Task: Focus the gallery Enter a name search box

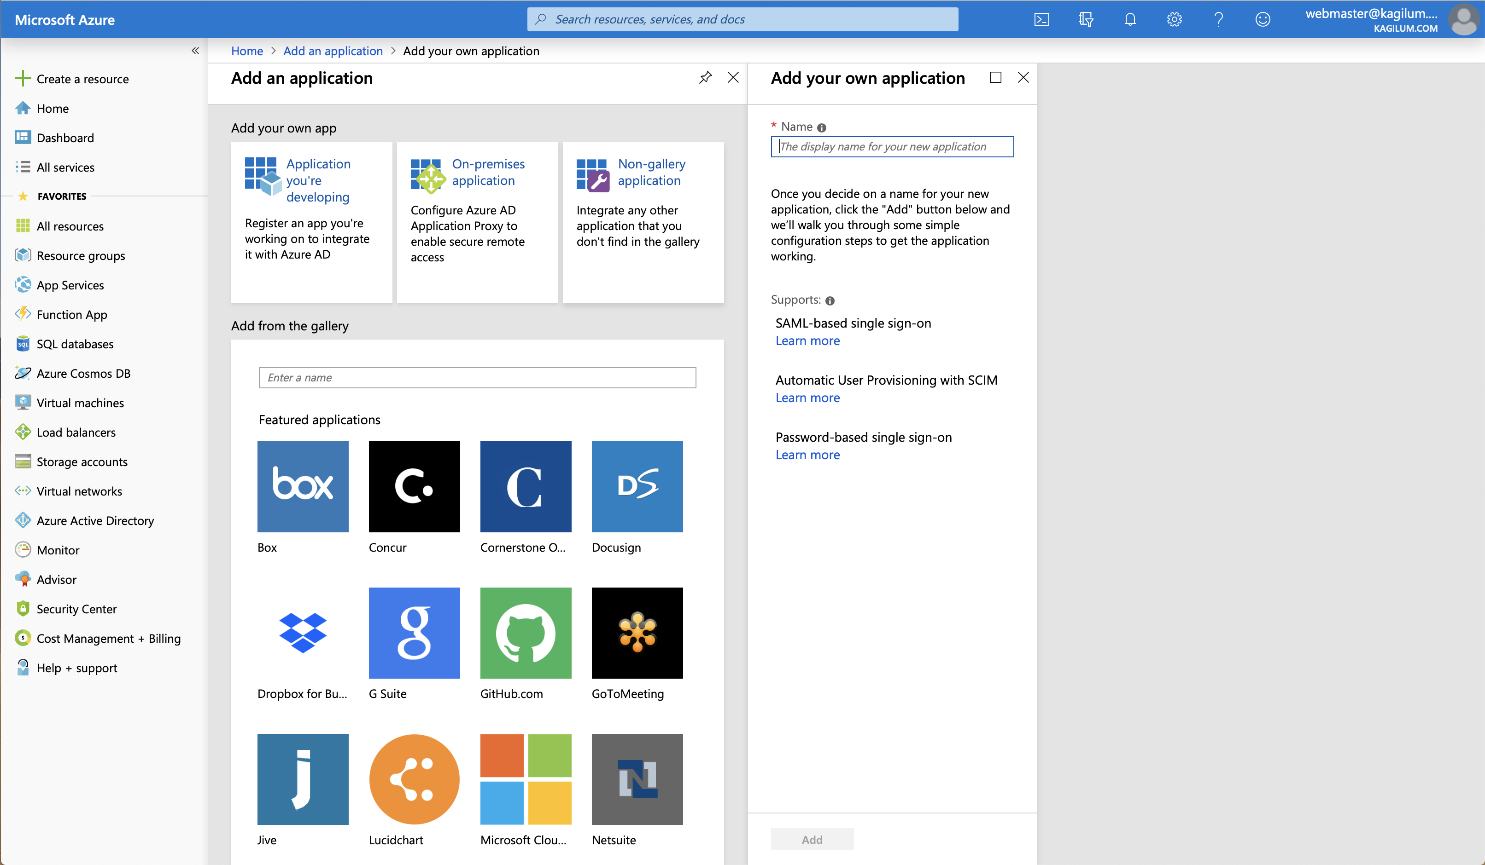Action: tap(477, 377)
